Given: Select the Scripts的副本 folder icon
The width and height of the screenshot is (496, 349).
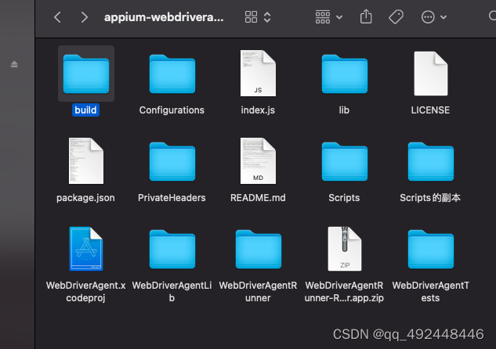Looking at the screenshot, I should click(x=431, y=161).
